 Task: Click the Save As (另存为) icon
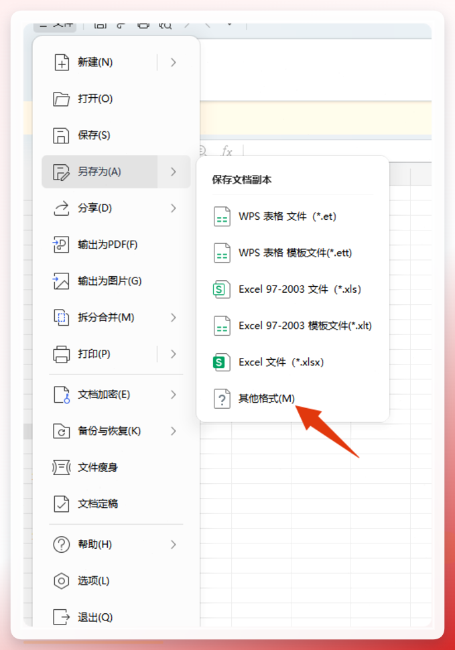click(x=62, y=172)
